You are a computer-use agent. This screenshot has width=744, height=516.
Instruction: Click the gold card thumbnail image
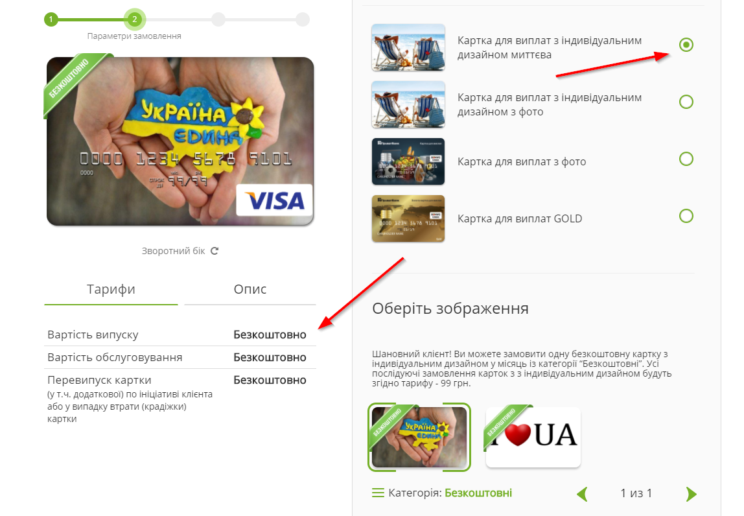pyautogui.click(x=408, y=218)
